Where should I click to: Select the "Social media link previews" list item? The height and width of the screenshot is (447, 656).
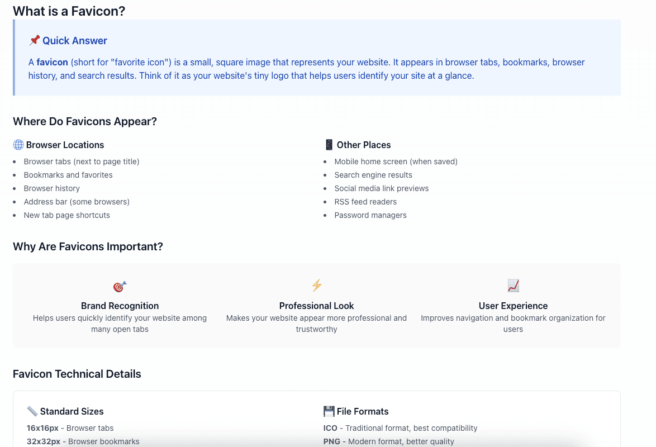point(382,188)
